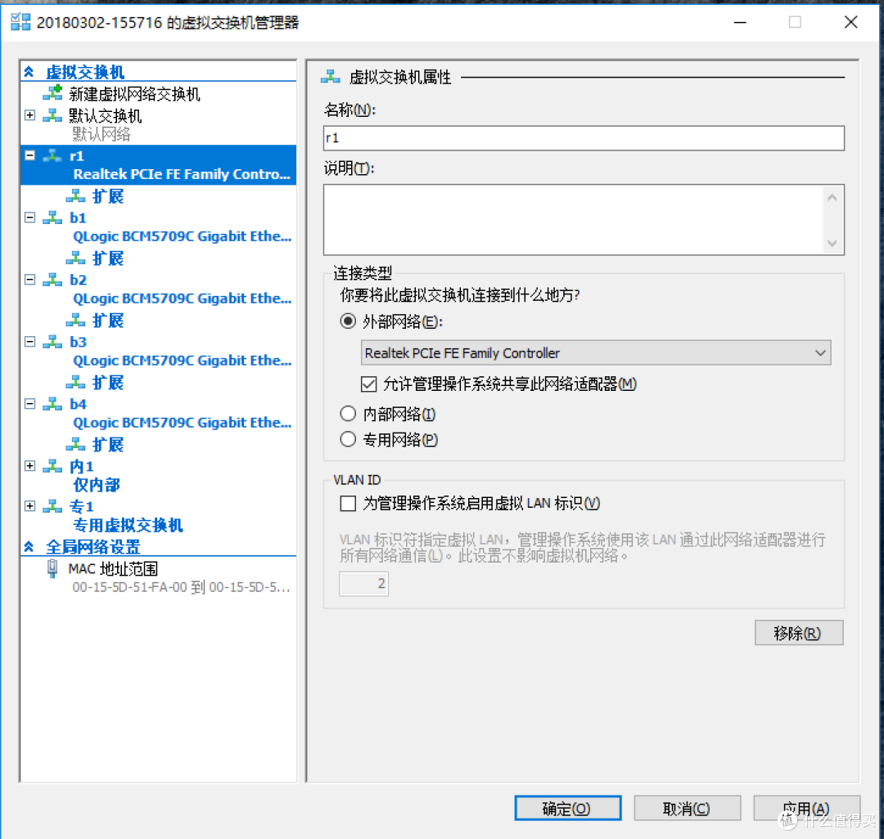The image size is (884, 839).
Task: Click the 扩展 icon under b1
Action: tap(75, 258)
